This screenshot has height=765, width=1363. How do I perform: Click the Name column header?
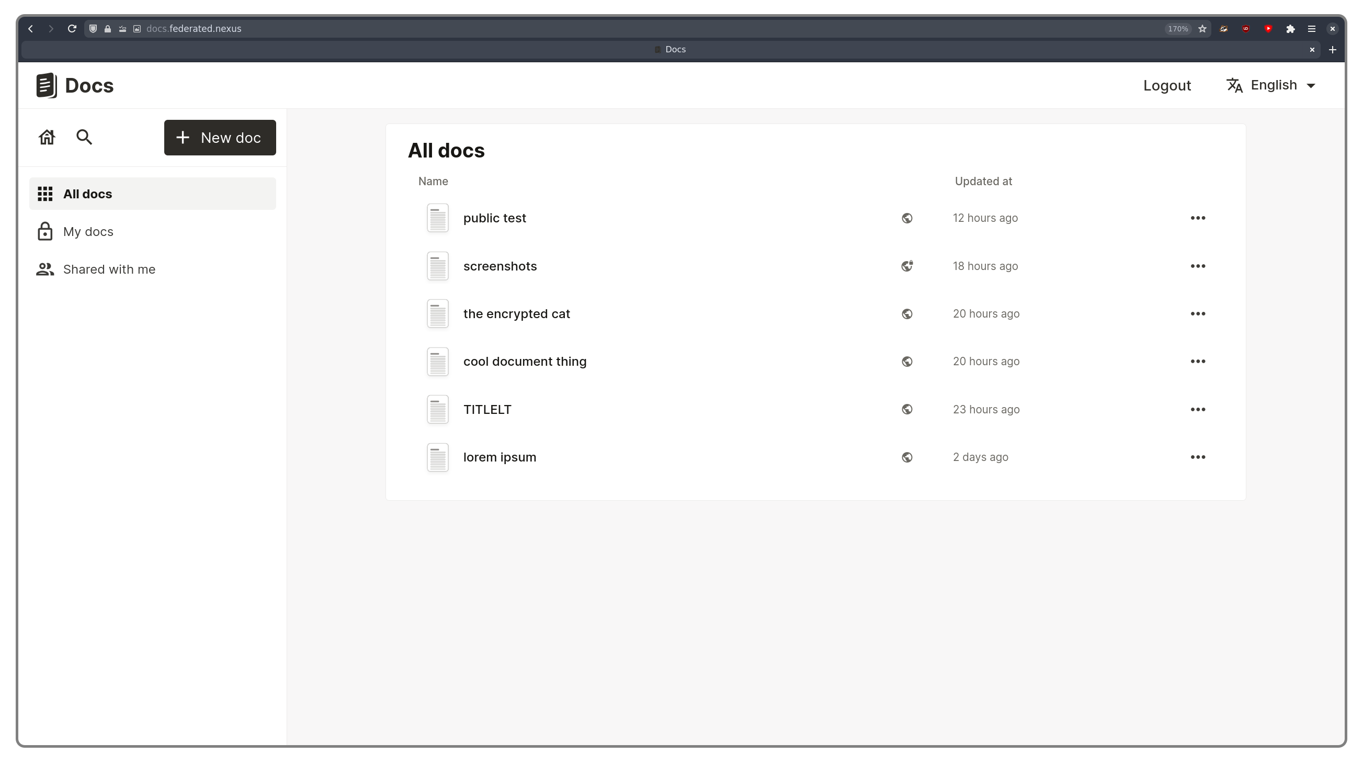tap(433, 182)
